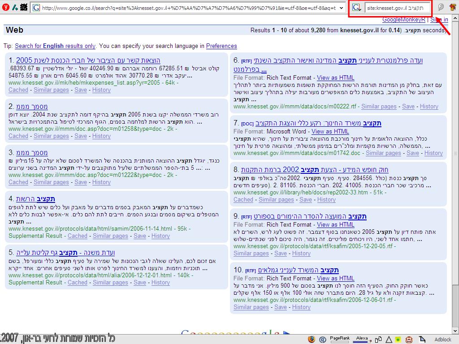Open the GoogleMonkeyR link
The width and height of the screenshot is (459, 344).
coord(404,20)
